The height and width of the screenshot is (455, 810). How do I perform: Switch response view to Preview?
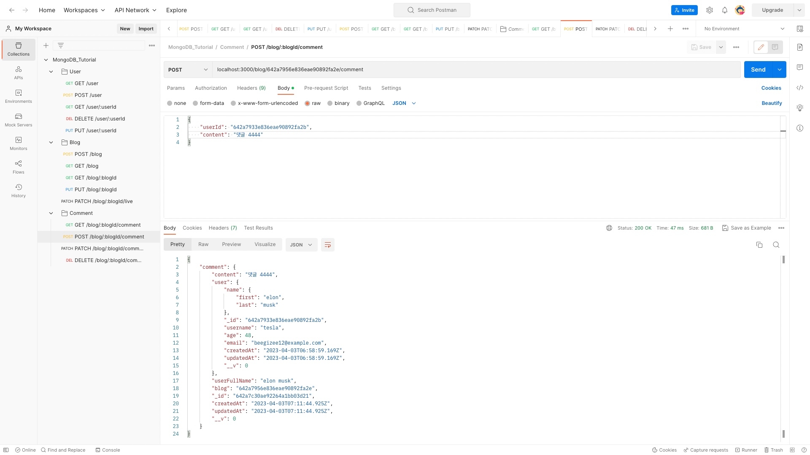pyautogui.click(x=231, y=244)
